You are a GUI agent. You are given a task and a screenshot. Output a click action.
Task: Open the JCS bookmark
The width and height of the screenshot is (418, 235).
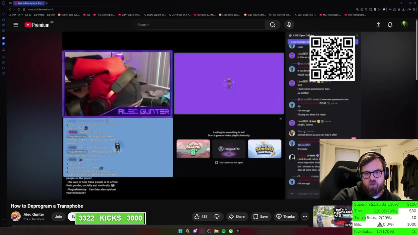tap(87, 15)
